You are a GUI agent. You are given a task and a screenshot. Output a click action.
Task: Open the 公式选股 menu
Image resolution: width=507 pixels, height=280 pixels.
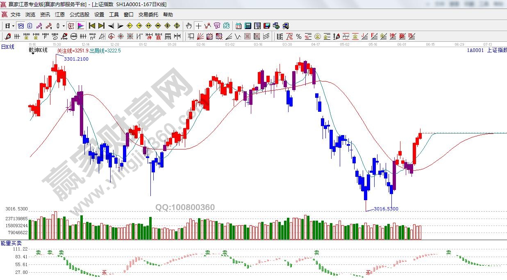click(x=80, y=15)
